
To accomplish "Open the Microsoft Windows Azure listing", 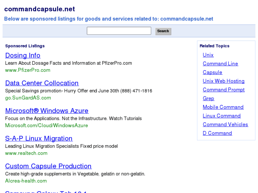I will [47, 111].
